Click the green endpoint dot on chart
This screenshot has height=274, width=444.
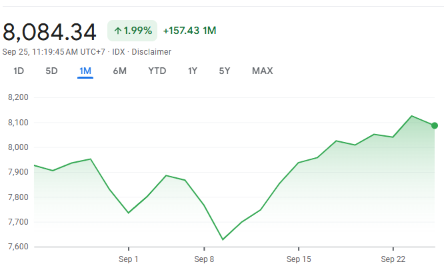tap(435, 125)
